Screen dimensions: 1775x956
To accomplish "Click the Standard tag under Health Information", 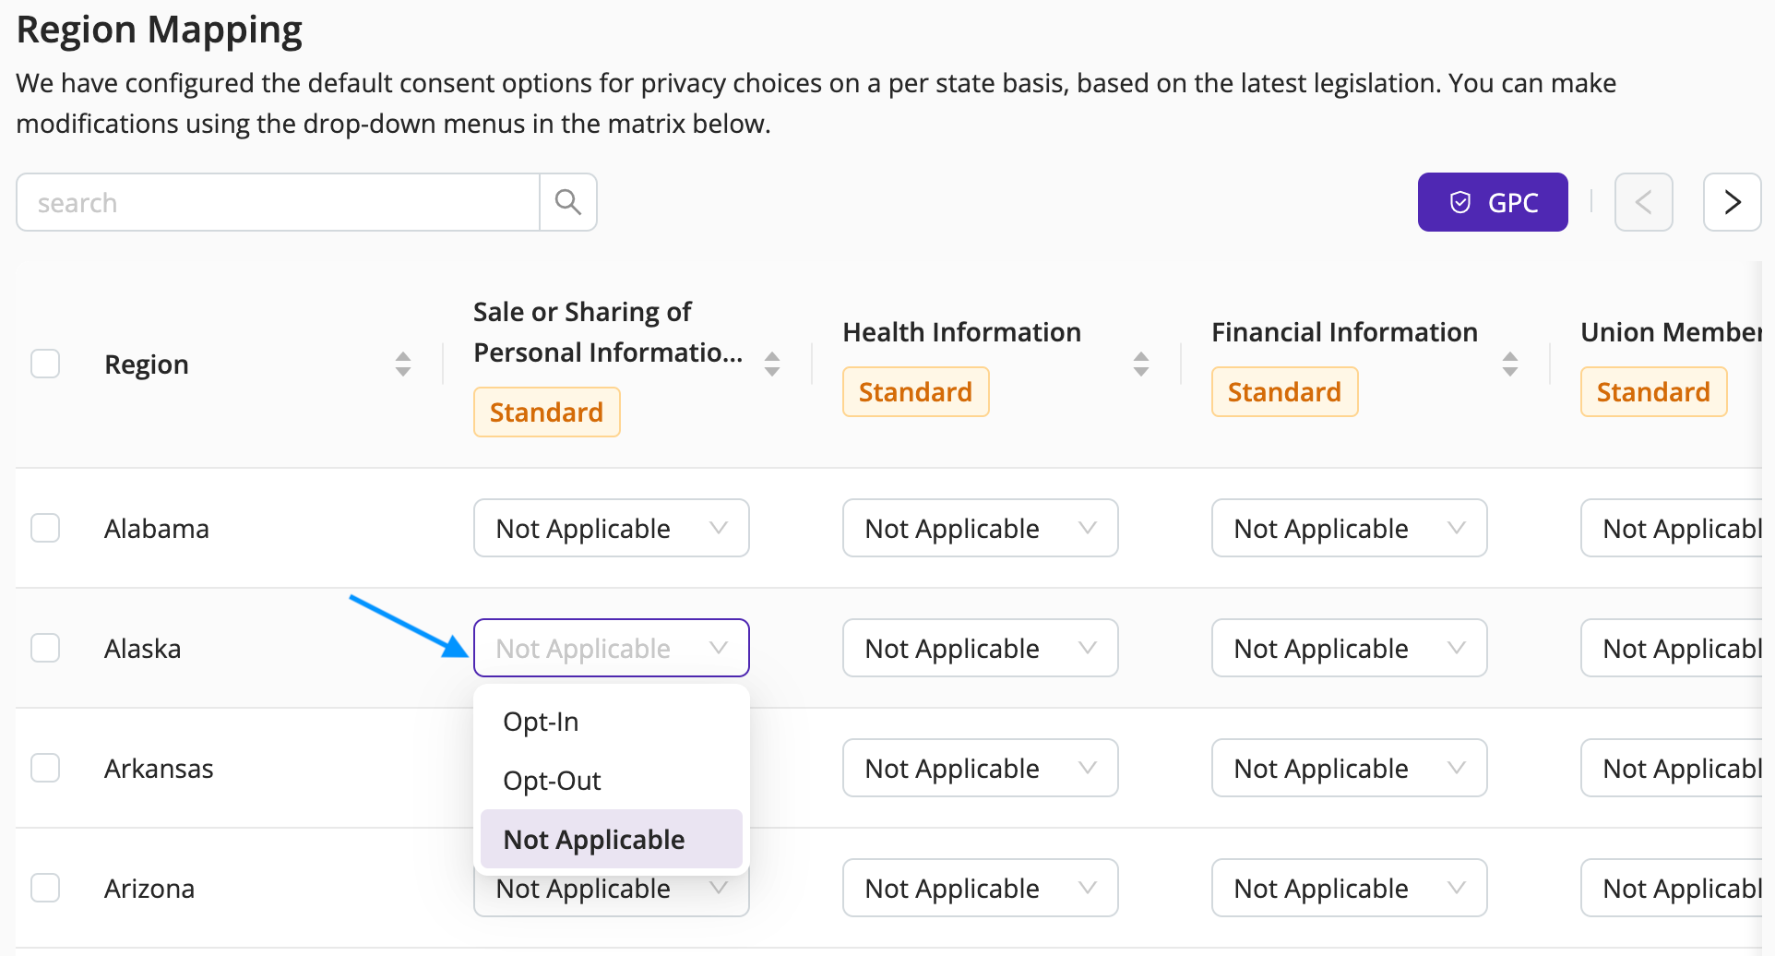I will click(915, 392).
